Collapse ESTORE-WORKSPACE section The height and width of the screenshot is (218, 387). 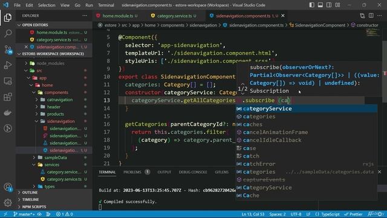click(19, 54)
